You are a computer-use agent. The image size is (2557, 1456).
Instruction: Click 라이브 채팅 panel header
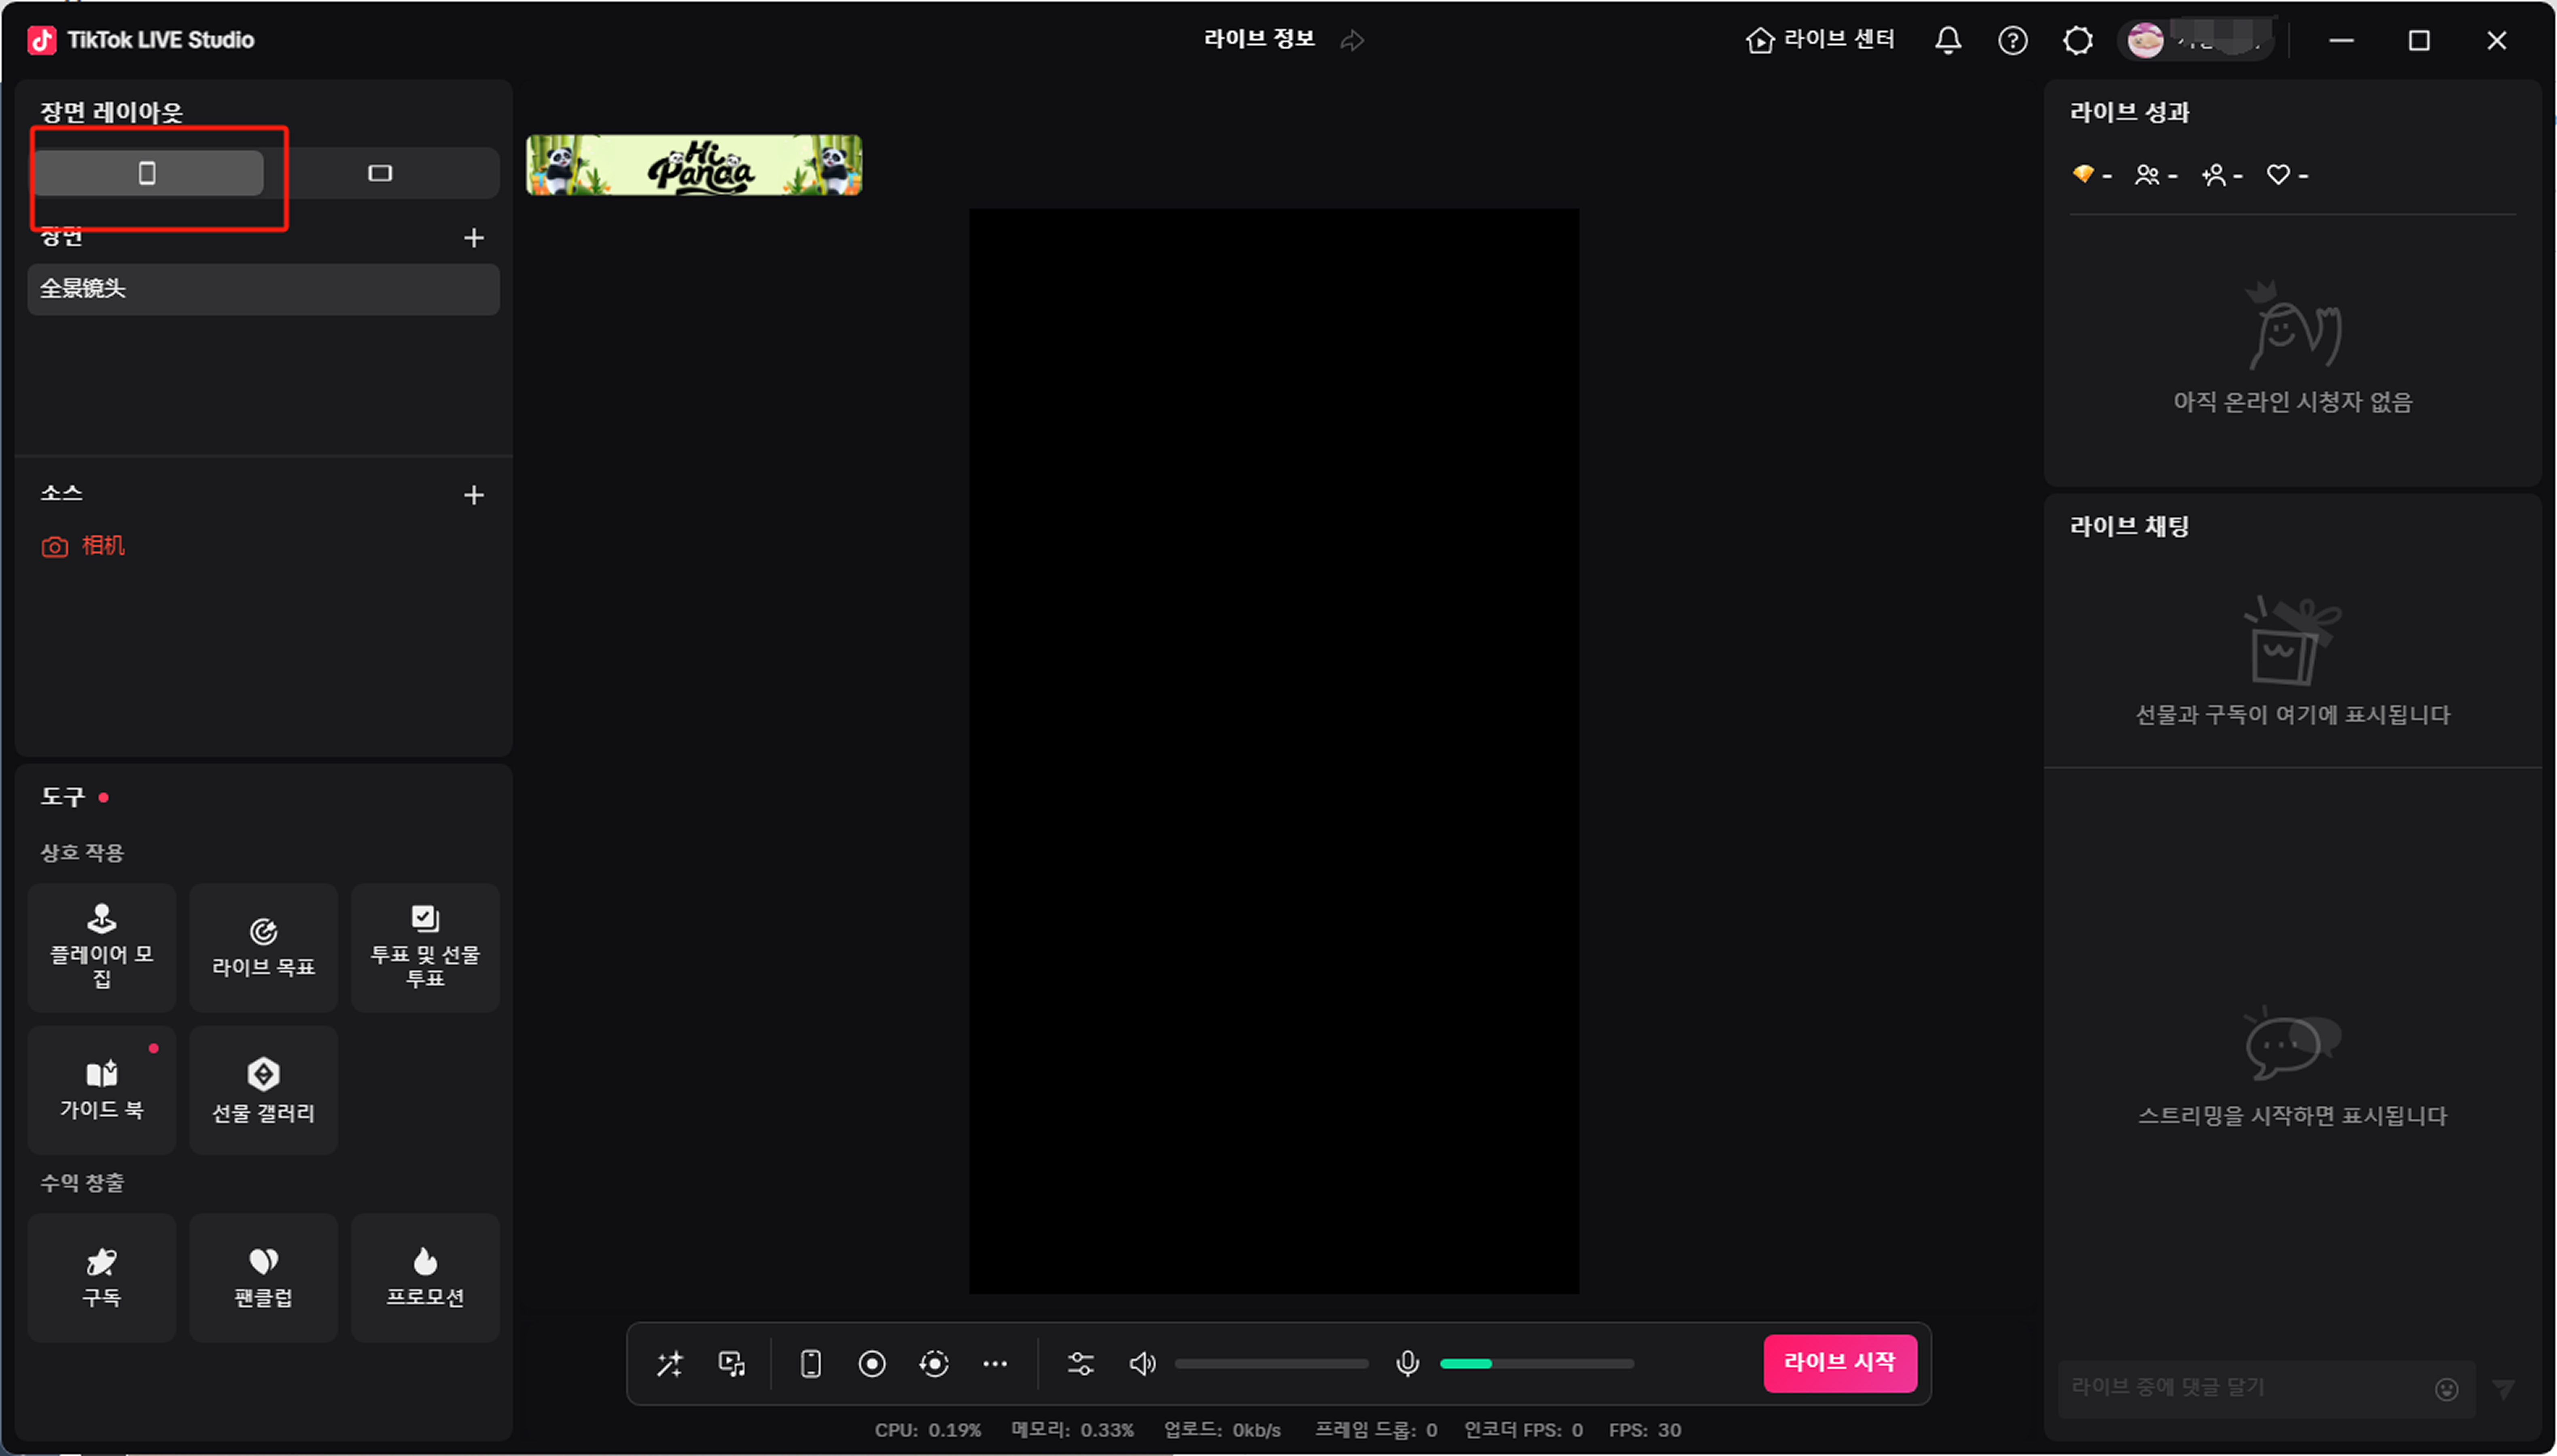[x=2130, y=526]
